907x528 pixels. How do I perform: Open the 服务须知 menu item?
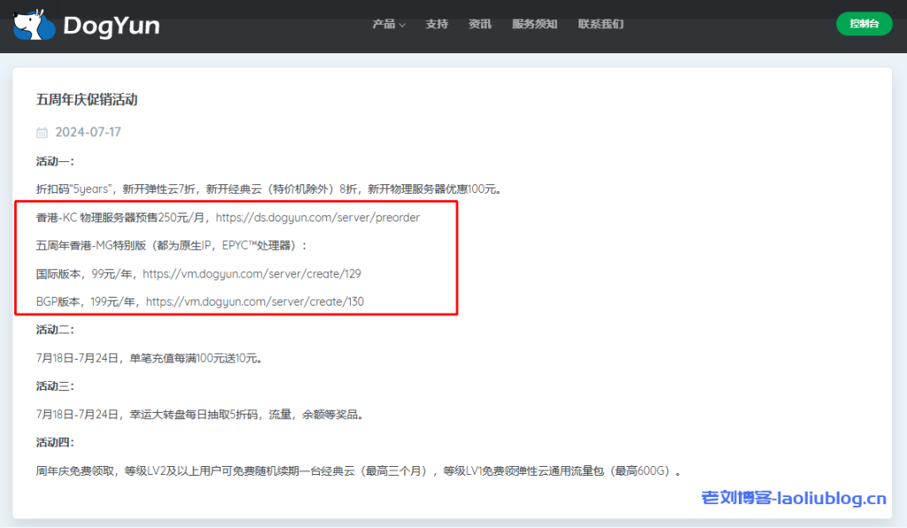pyautogui.click(x=535, y=25)
